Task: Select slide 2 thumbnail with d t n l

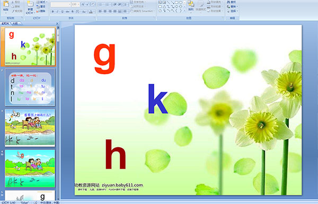Action: pyautogui.click(x=30, y=87)
